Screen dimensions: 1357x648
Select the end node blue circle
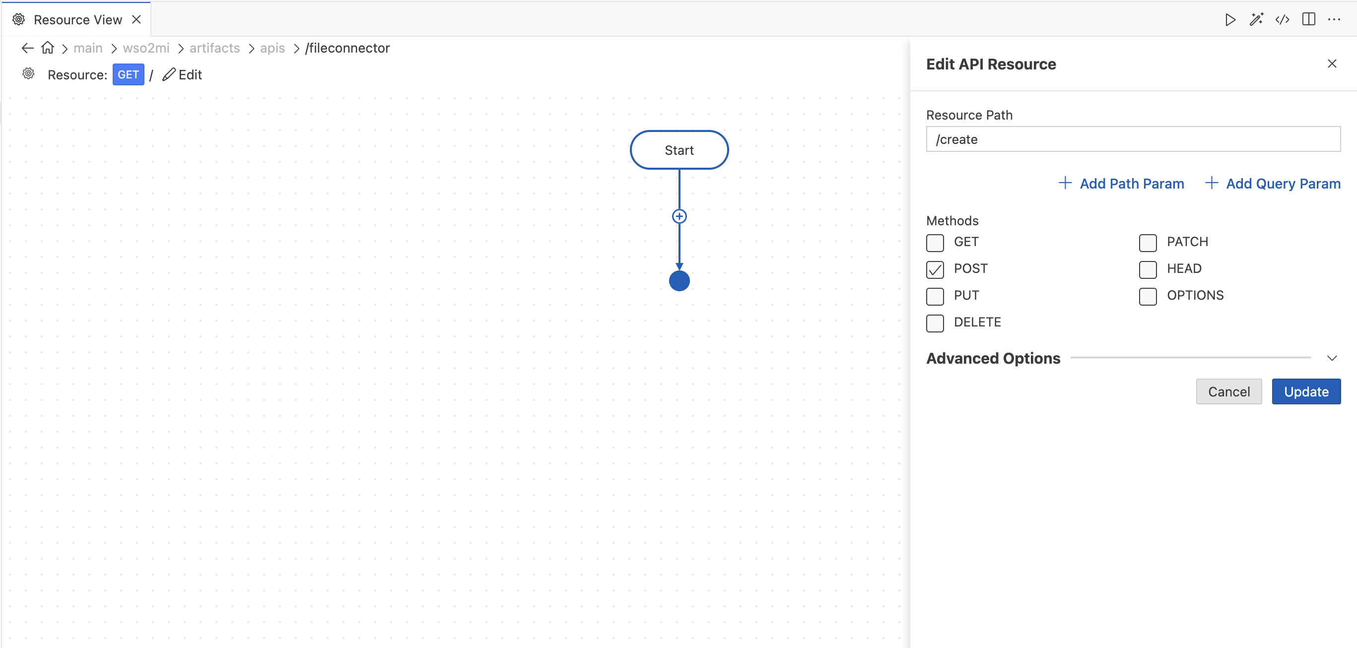(x=679, y=281)
